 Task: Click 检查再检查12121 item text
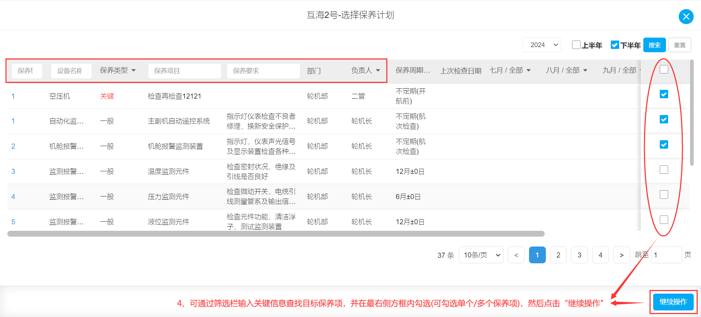[x=175, y=96]
